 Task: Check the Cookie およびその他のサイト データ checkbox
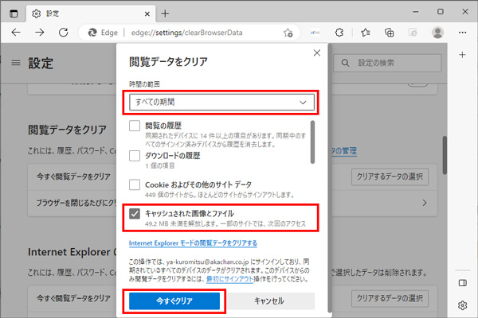tap(135, 184)
